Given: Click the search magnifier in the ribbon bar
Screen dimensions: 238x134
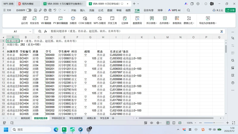Looking at the screenshot, I should coord(188,10).
